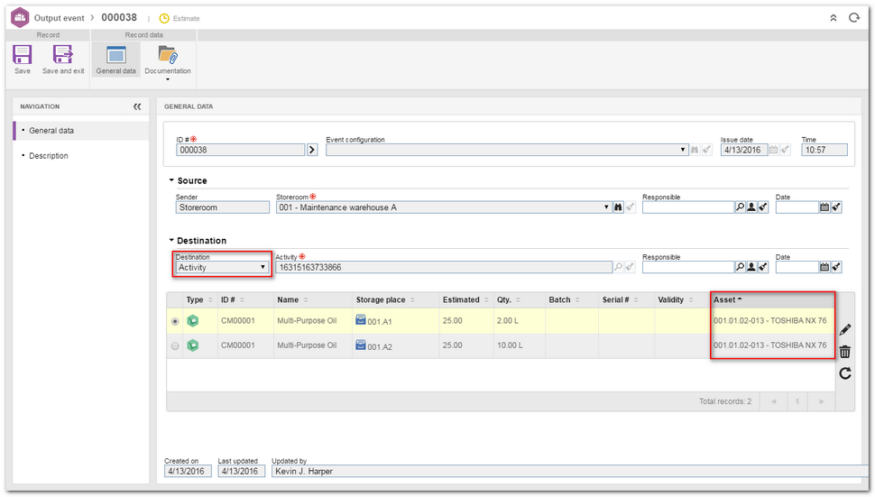Sort by Asset column header

773,299
